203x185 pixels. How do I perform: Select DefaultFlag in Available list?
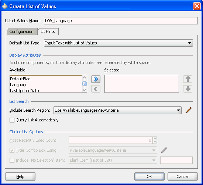click(x=46, y=79)
